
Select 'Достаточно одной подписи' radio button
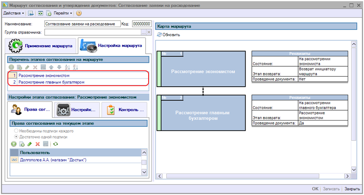coord(16,136)
